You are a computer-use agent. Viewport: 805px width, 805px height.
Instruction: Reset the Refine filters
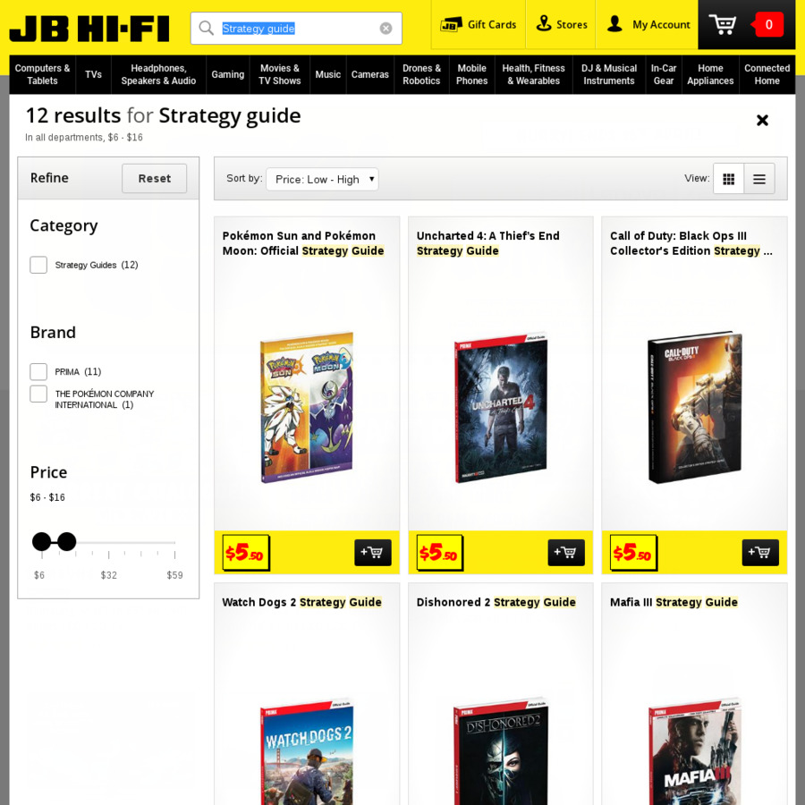(x=154, y=178)
